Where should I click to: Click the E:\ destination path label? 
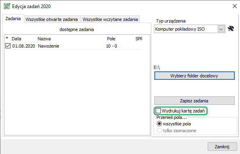[157, 67]
